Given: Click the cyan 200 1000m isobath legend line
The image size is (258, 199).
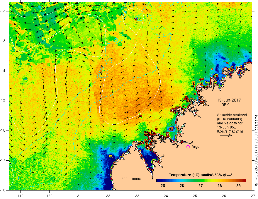Looking at the screenshot, I should pyautogui.click(x=126, y=182).
